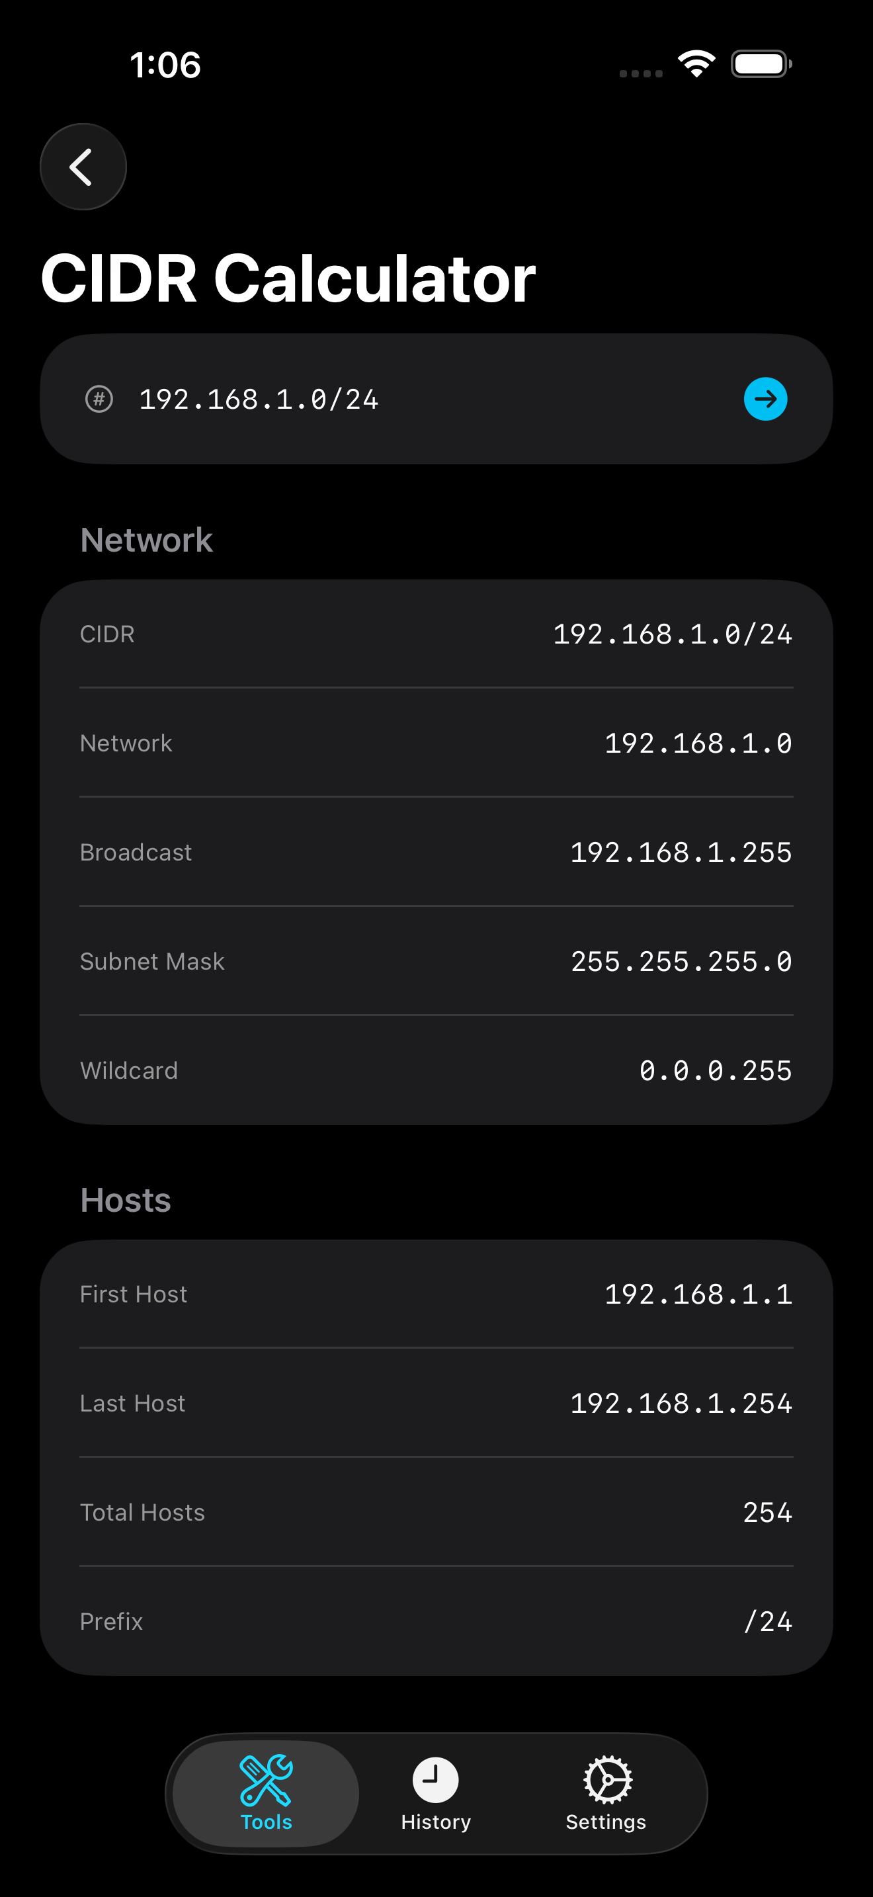Tap the Subnet Mask value 255.255.255.0
Image resolution: width=873 pixels, height=1897 pixels.
pyautogui.click(x=681, y=961)
